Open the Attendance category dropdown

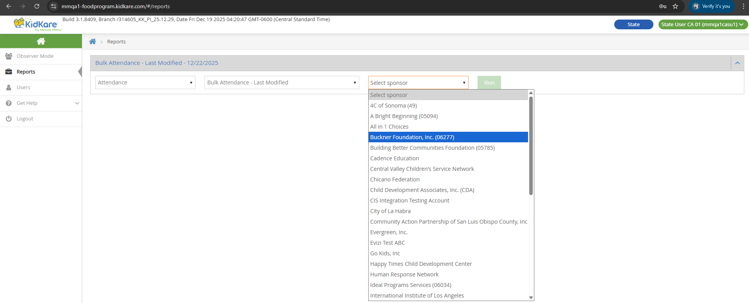145,82
